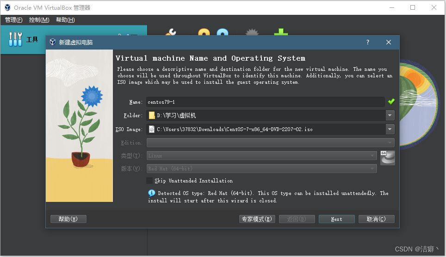The width and height of the screenshot is (446, 257).
Task: Click the light-blue toolbar icon in manager window
Action: click(223, 32)
